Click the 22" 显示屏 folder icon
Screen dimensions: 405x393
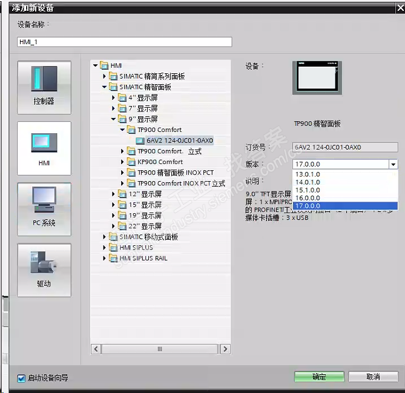pyautogui.click(x=122, y=226)
